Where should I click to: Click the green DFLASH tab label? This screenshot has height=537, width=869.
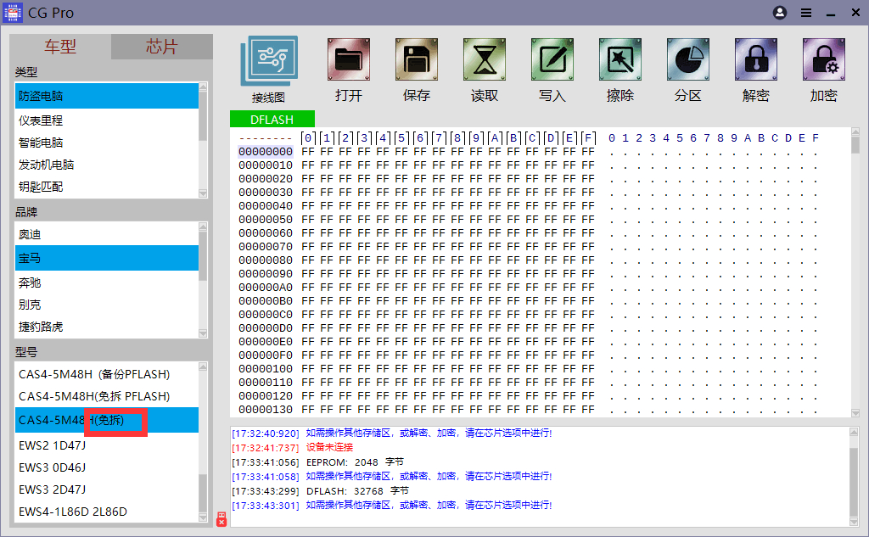click(272, 120)
